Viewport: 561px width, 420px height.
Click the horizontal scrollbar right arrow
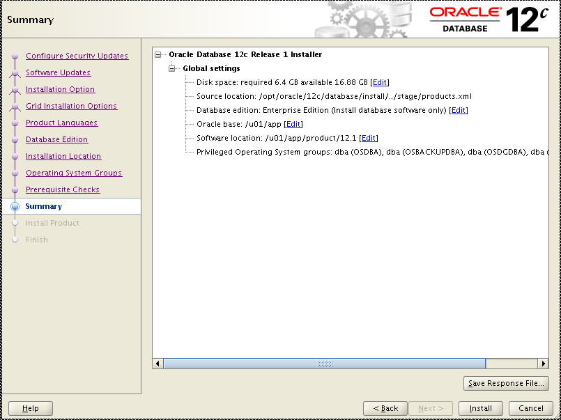(544, 364)
